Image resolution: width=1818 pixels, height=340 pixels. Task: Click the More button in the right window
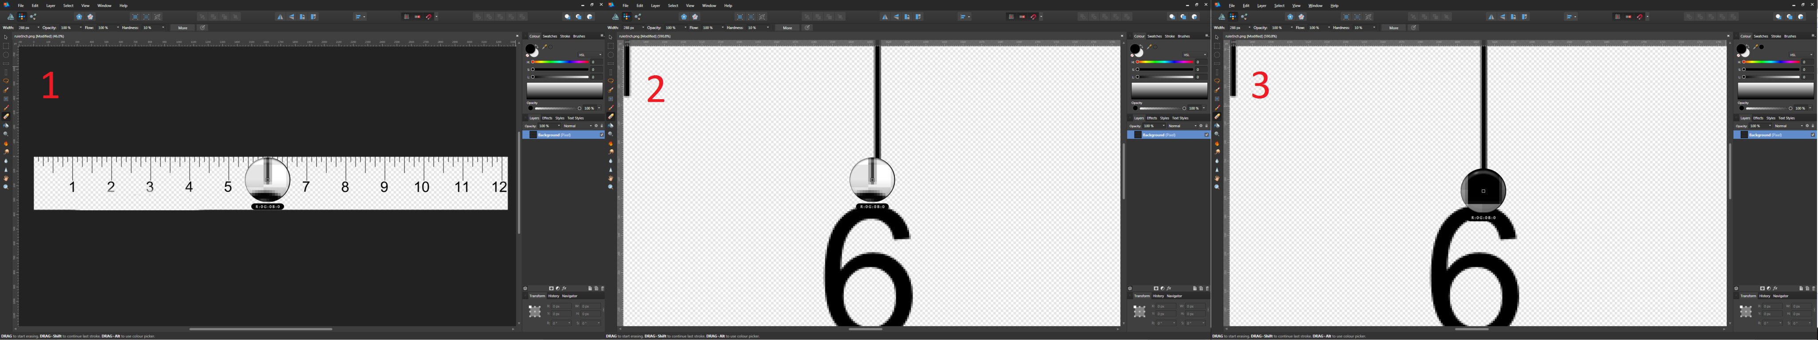[x=1394, y=27]
